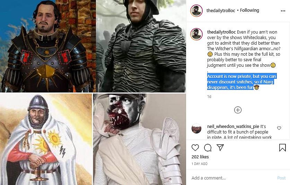The height and width of the screenshot is (185, 290).
Task: Open the three-dot more options menu
Action: [x=283, y=11]
